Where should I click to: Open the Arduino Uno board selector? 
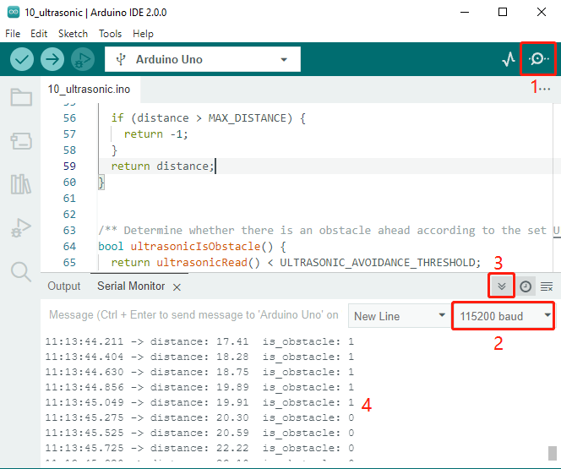[203, 59]
